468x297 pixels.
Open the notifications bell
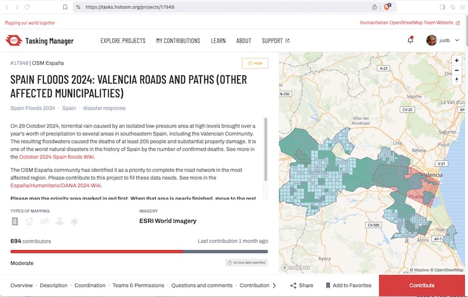[x=410, y=40]
